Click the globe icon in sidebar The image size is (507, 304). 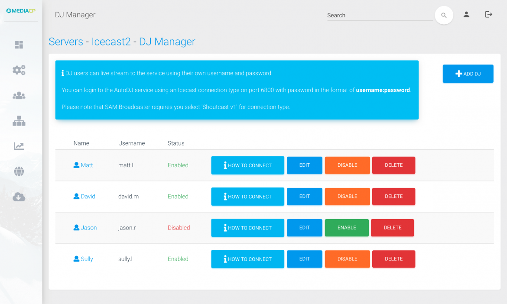[19, 172]
